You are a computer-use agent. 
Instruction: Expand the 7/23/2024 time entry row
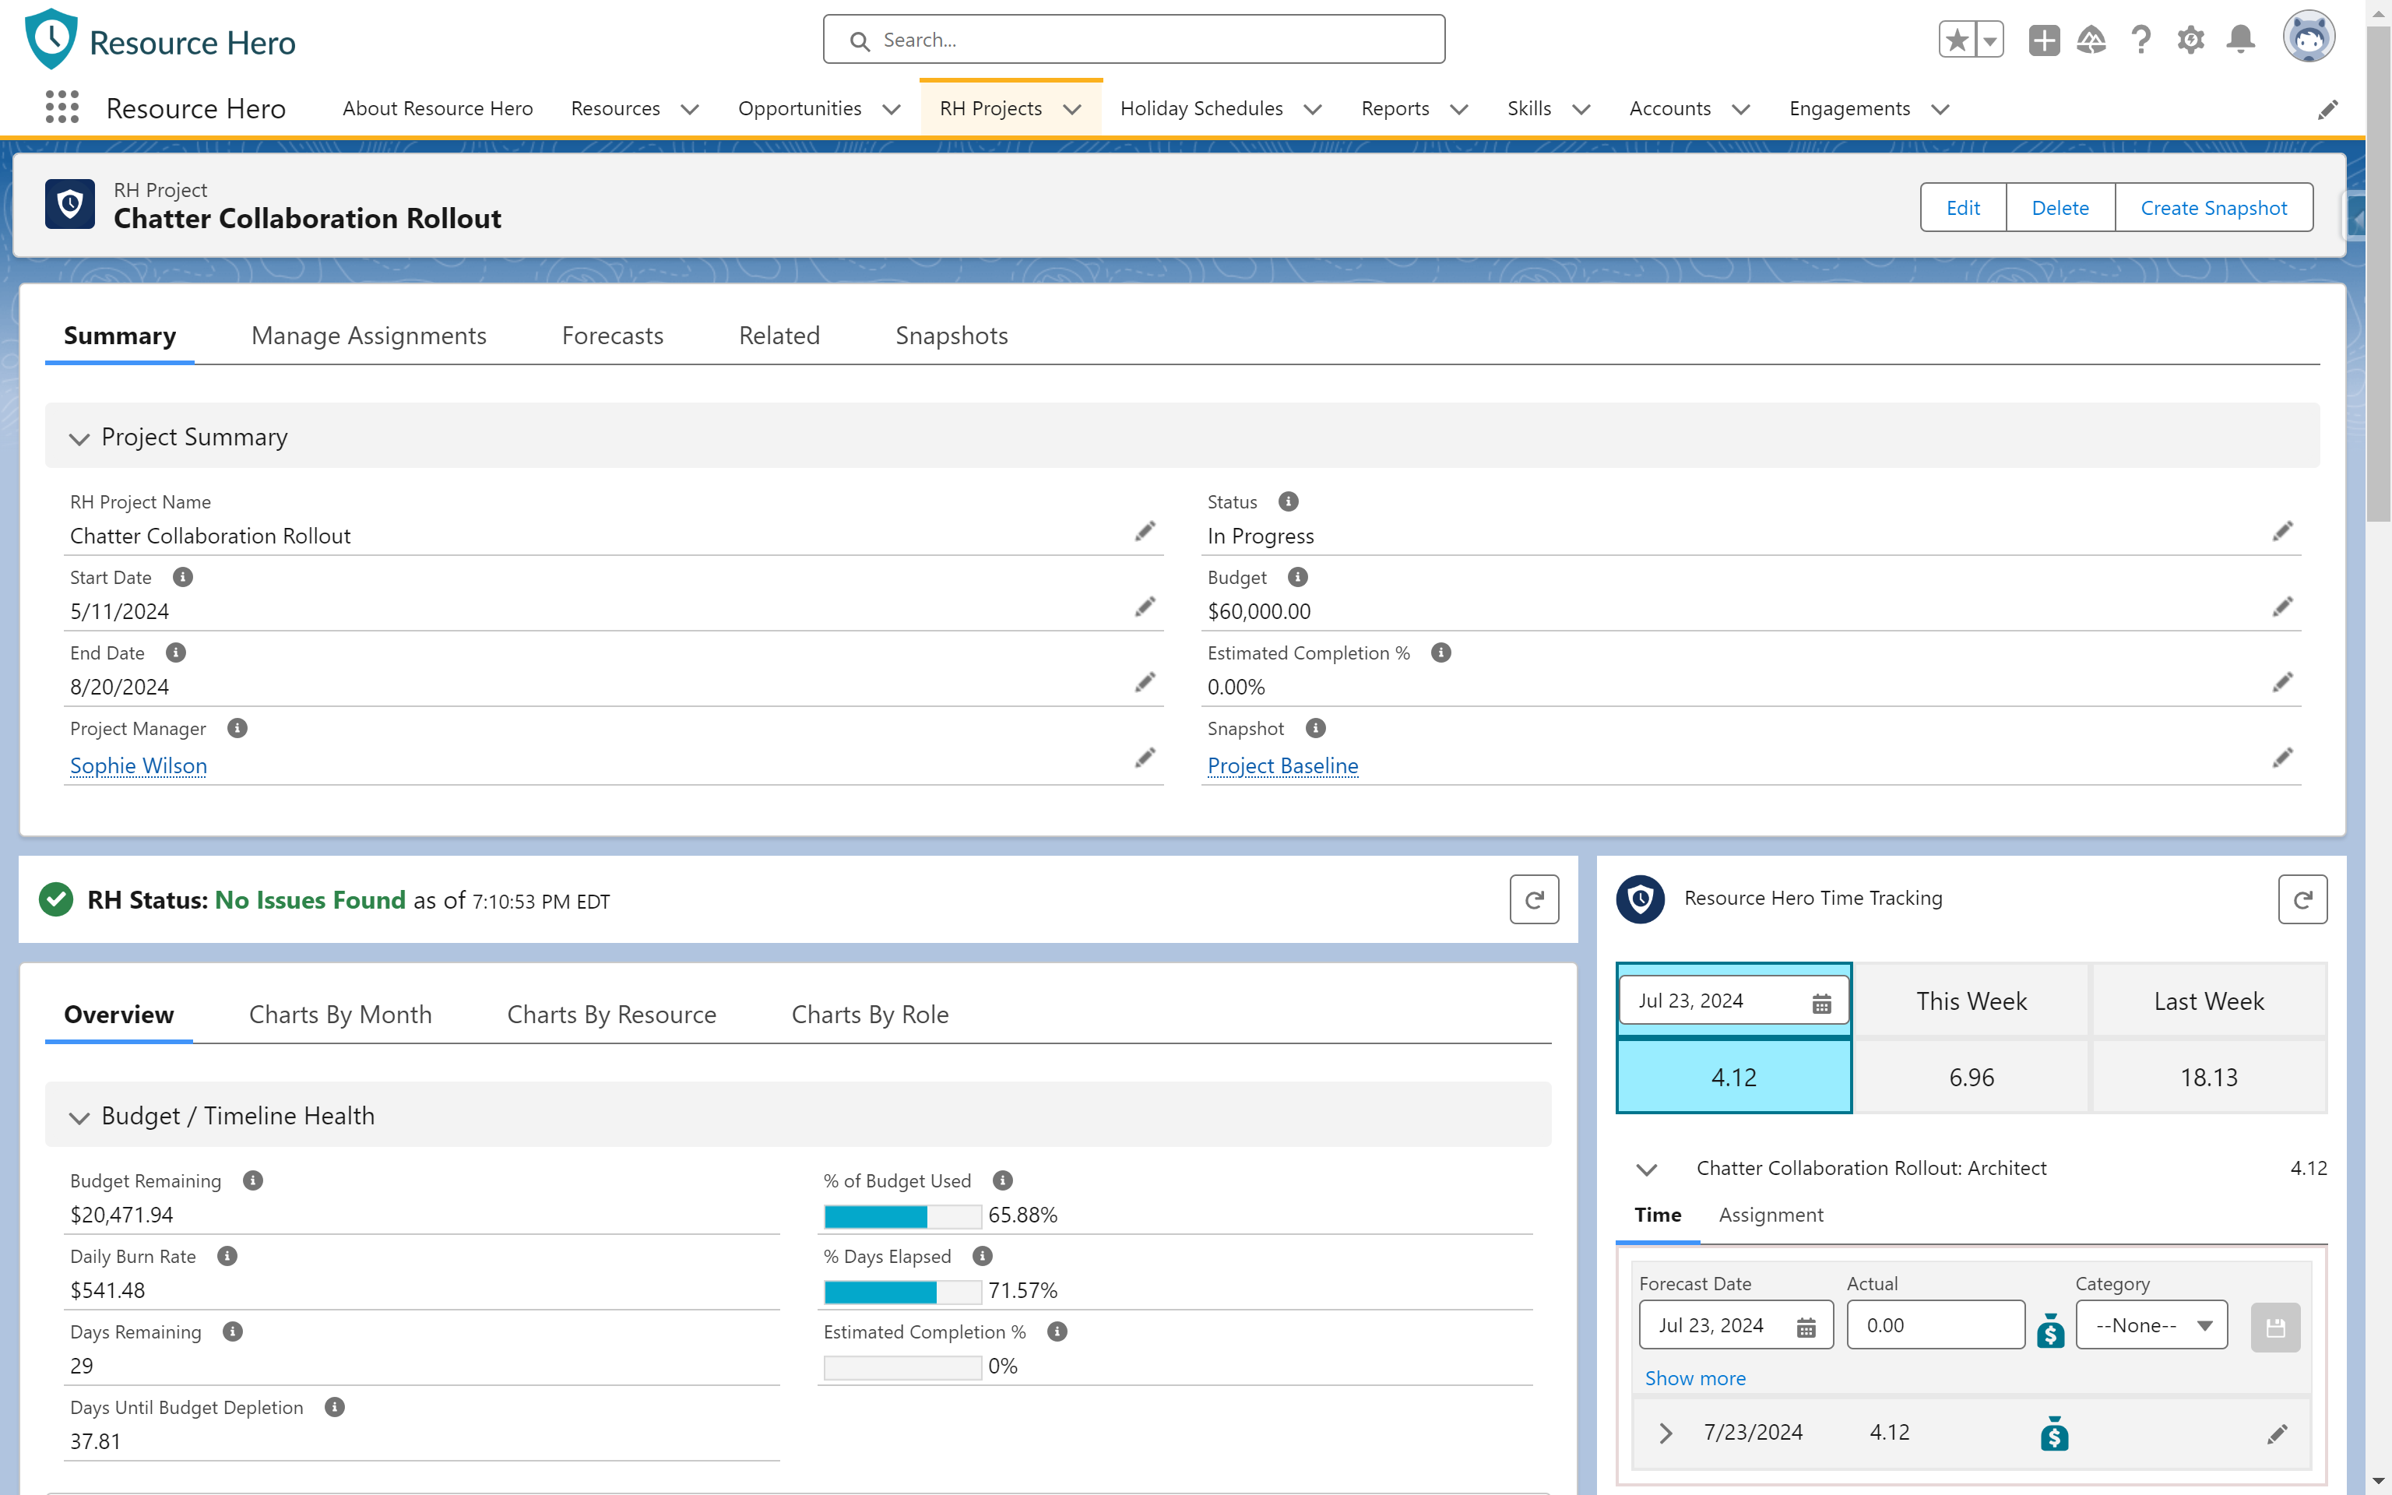pyautogui.click(x=1666, y=1433)
